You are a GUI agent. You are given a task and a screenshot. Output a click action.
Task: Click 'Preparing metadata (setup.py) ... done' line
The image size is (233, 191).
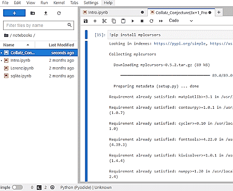click(x=156, y=86)
